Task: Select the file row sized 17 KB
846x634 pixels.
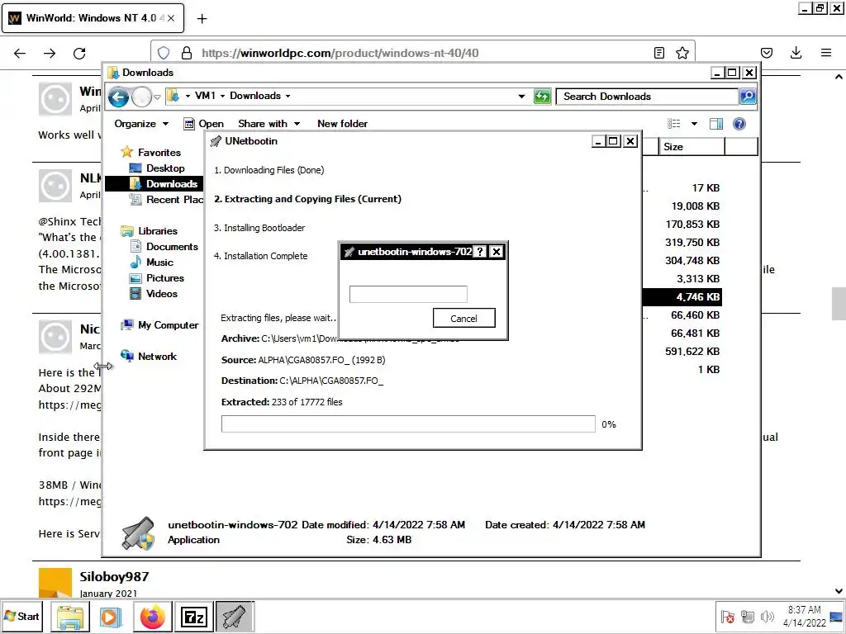Action: pyautogui.click(x=682, y=188)
